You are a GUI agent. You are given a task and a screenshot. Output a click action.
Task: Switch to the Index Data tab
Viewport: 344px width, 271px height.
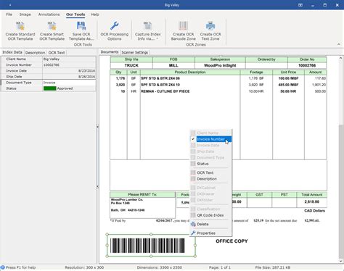click(12, 52)
